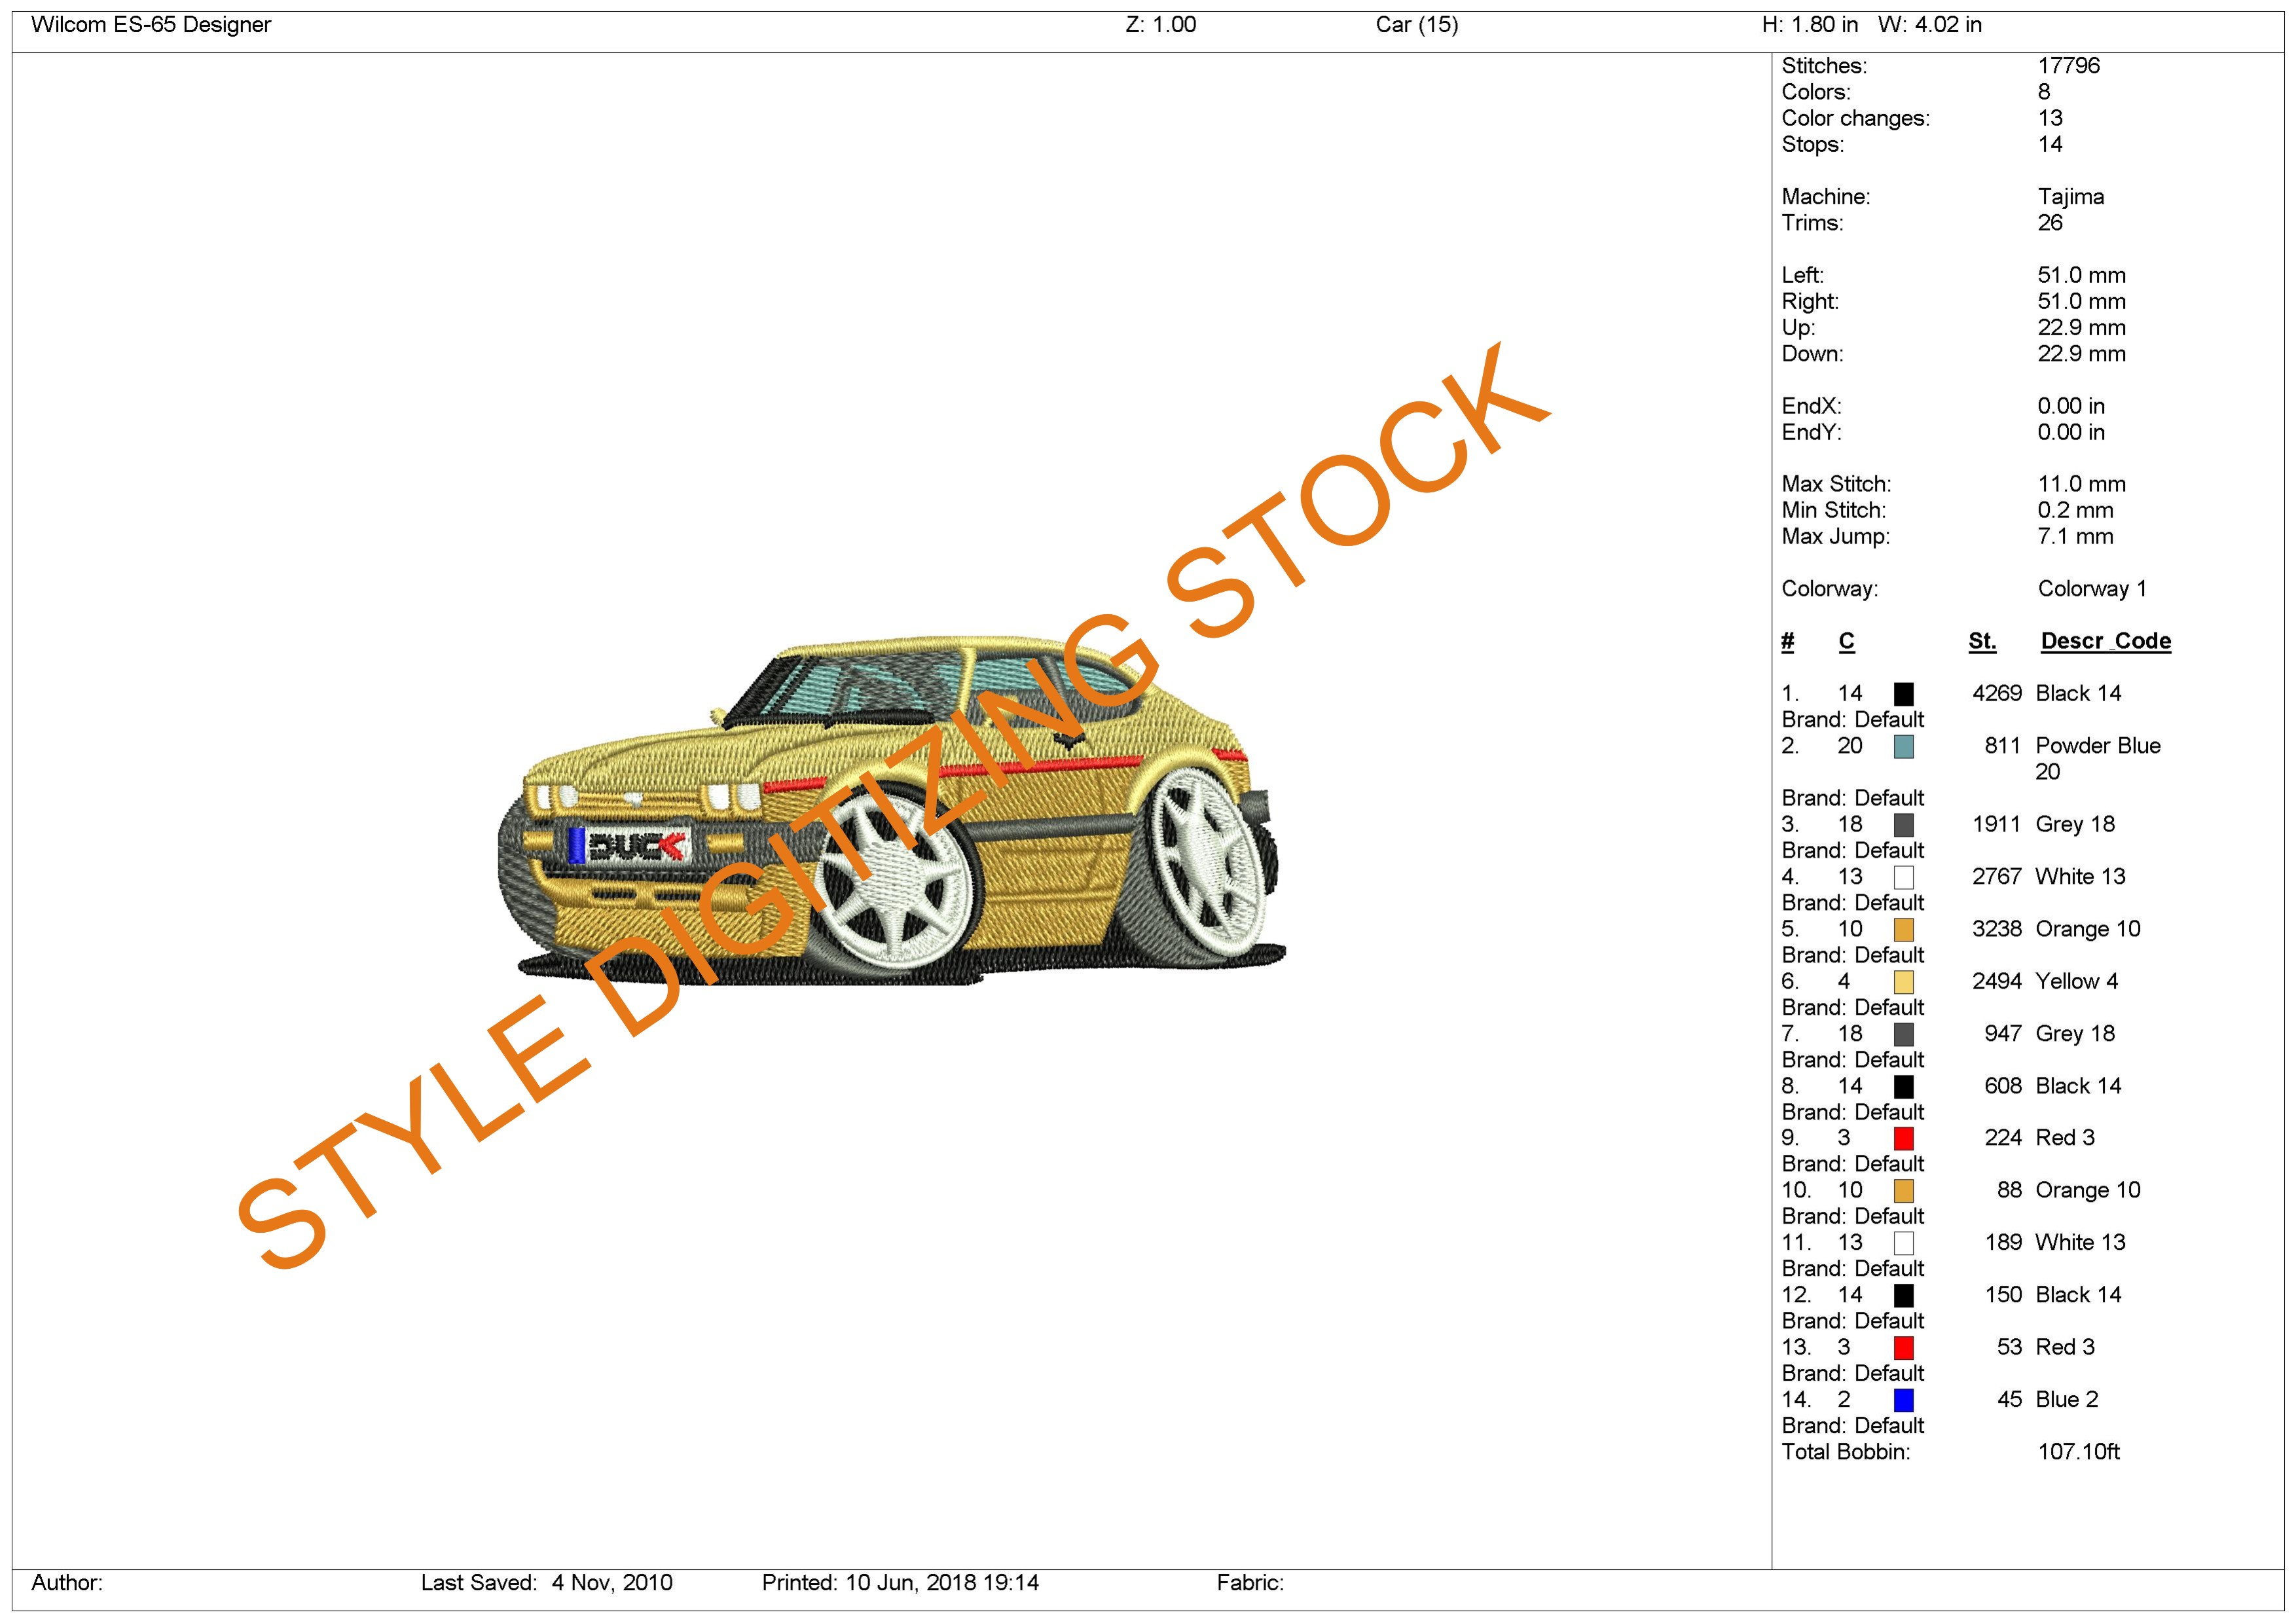Select the Orange 10 swatch in row 5

click(x=1903, y=930)
